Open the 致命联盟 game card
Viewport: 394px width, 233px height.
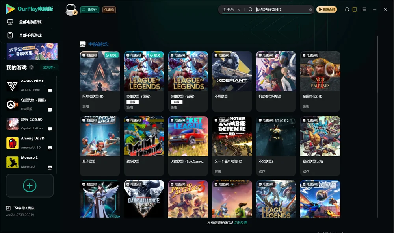click(144, 146)
